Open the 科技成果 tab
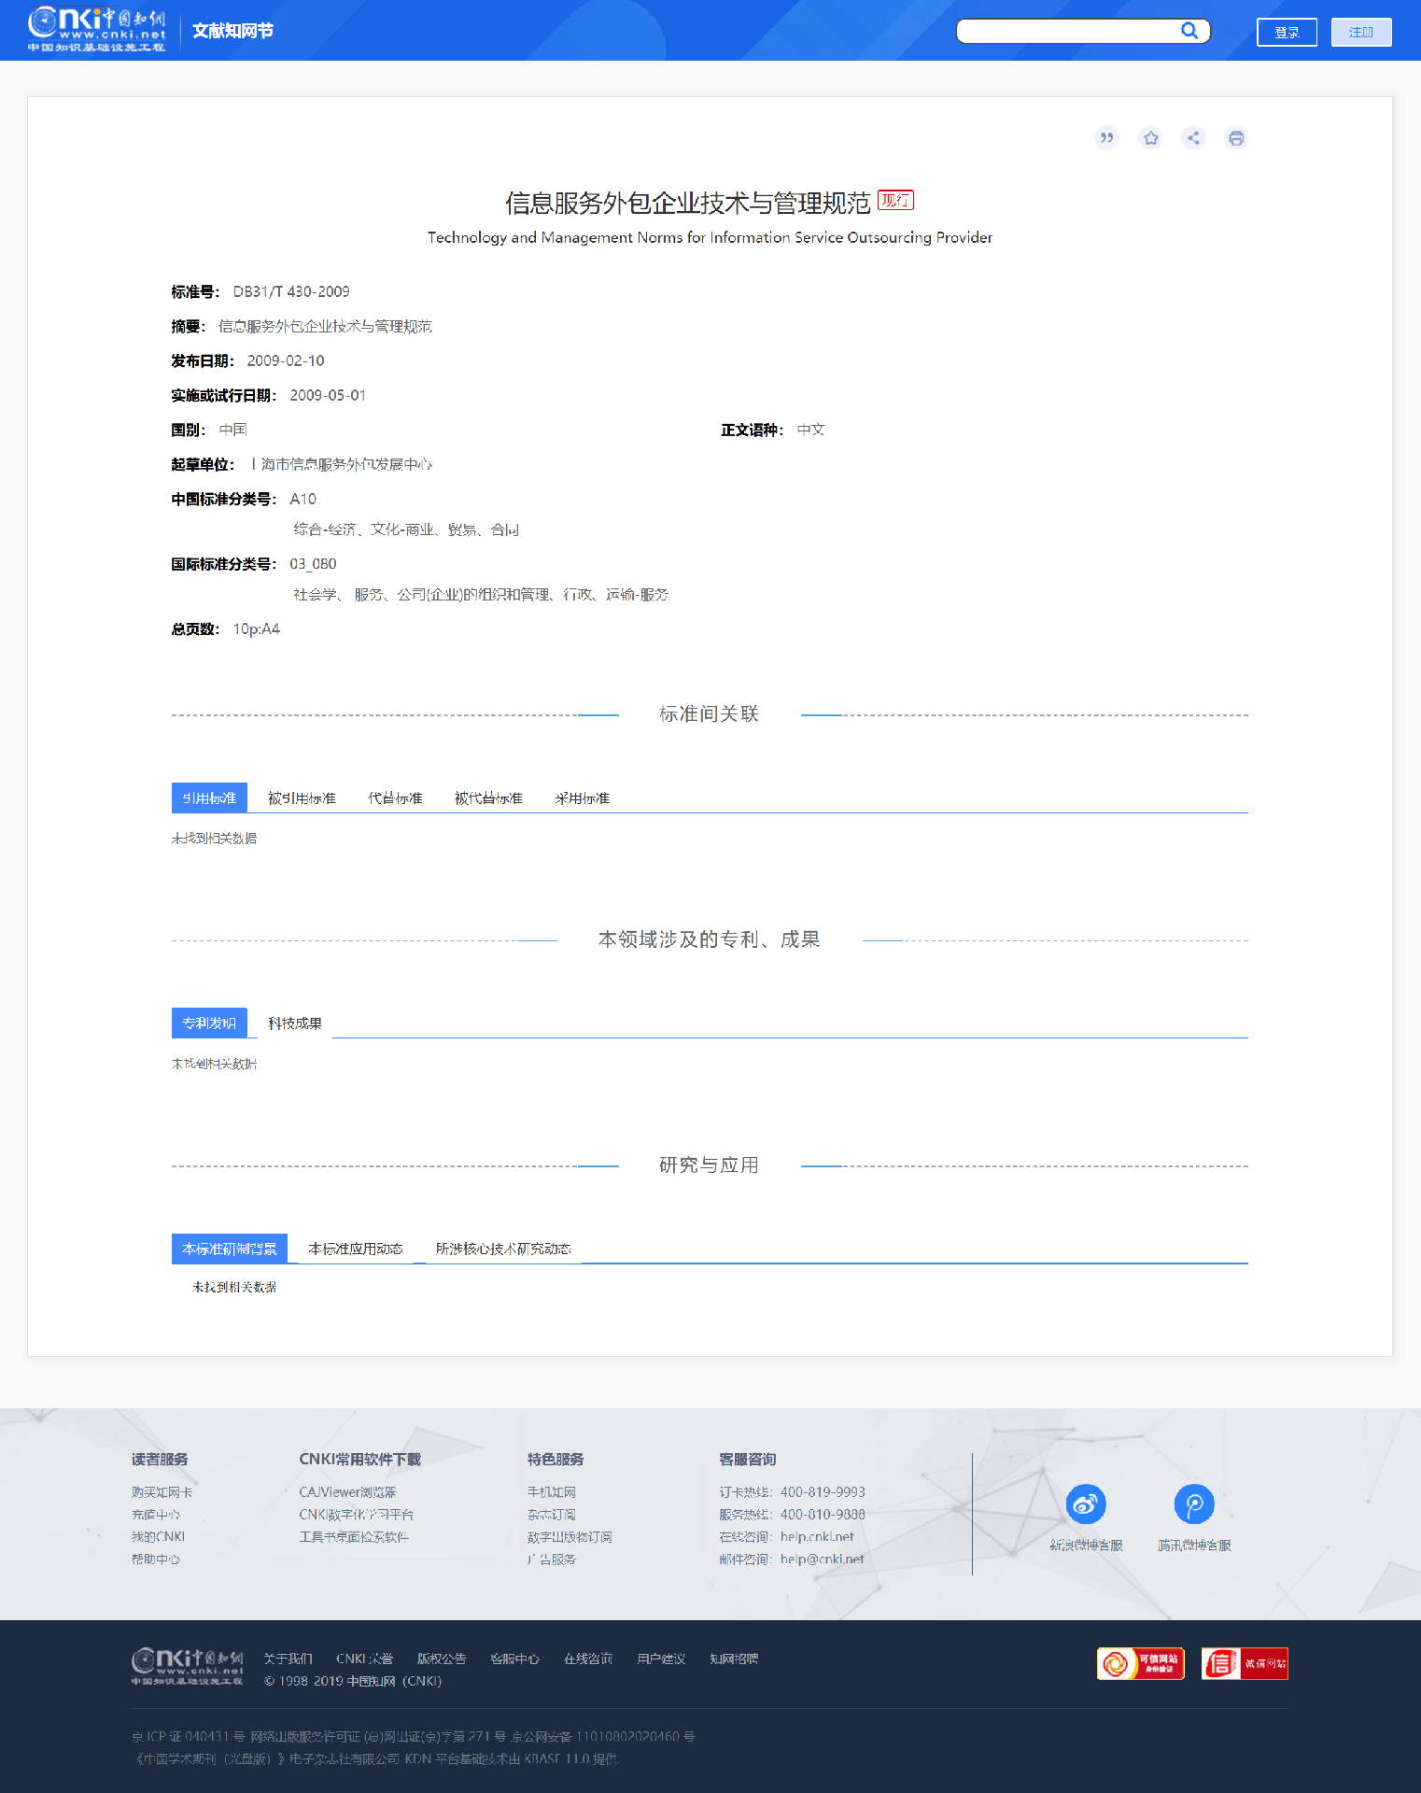 tap(295, 1024)
